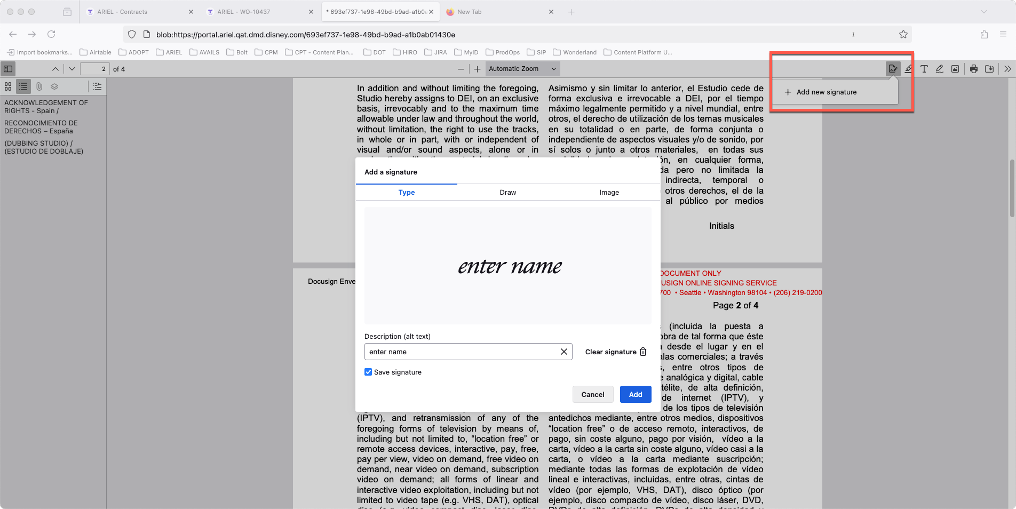The width and height of the screenshot is (1016, 509).
Task: Click the trash icon to clear signature
Action: 643,352
